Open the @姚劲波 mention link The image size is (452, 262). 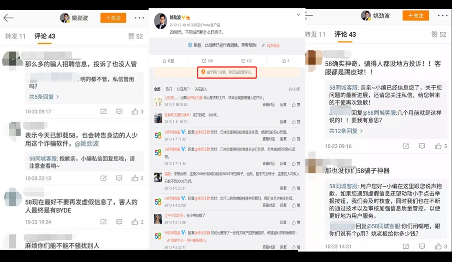pyautogui.click(x=87, y=144)
